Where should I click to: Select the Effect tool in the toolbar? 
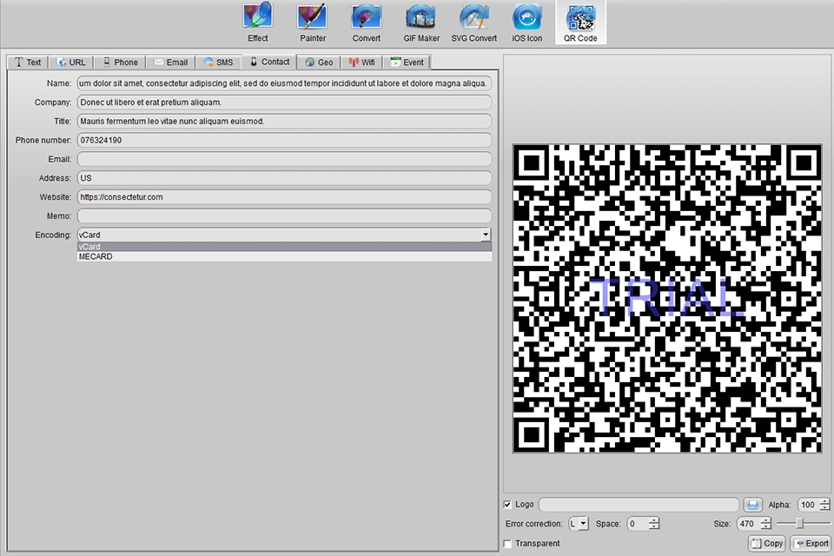[257, 23]
